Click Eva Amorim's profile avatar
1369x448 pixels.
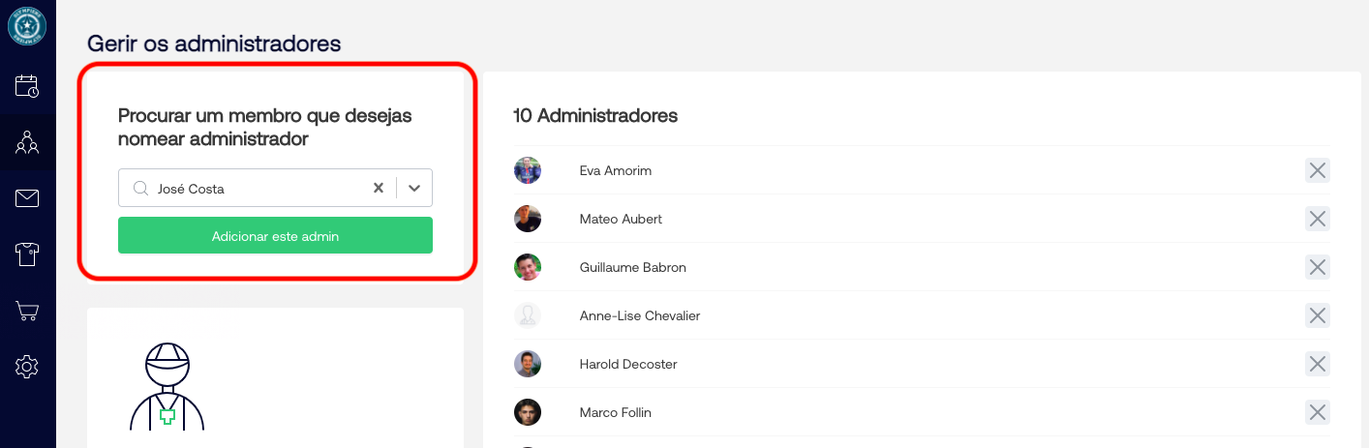(528, 171)
